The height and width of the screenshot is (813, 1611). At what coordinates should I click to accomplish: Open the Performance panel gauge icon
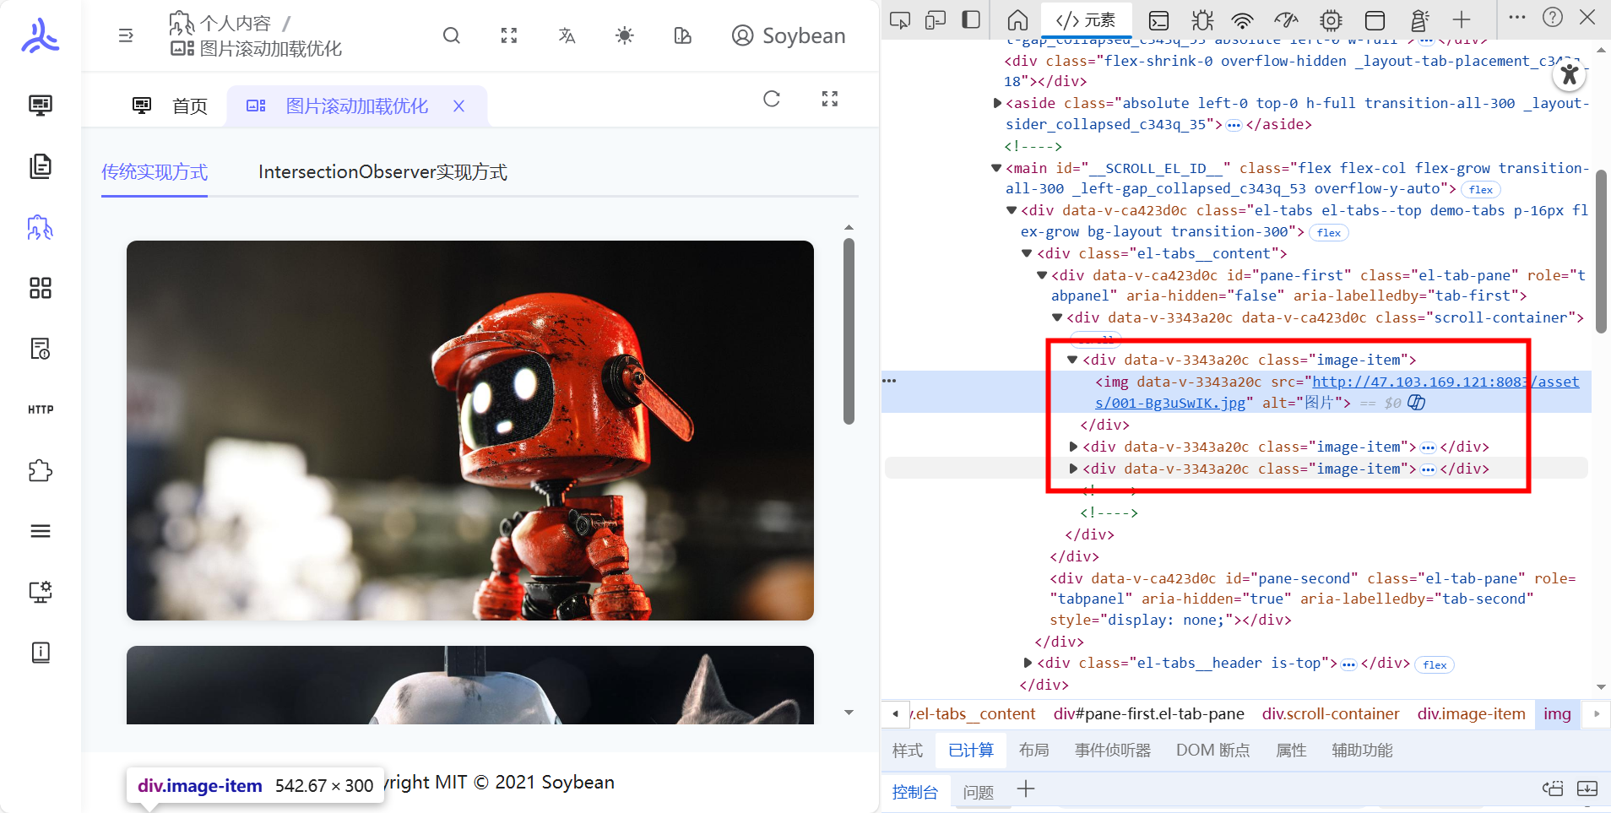(x=1287, y=19)
